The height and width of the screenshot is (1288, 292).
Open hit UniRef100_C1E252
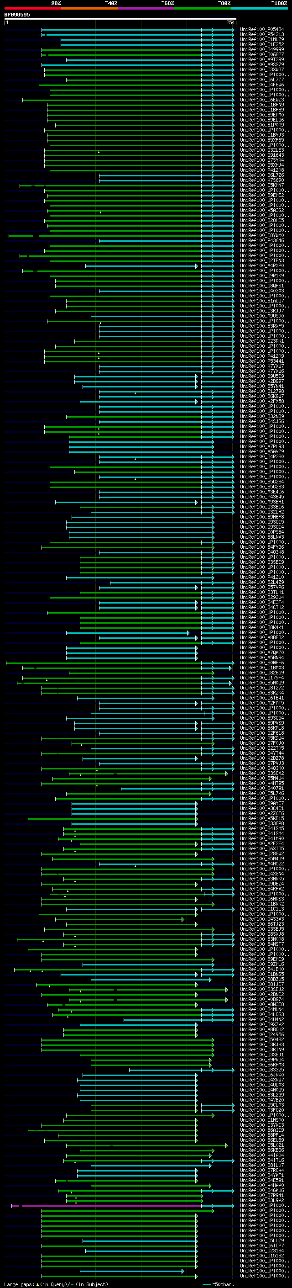click(262, 44)
